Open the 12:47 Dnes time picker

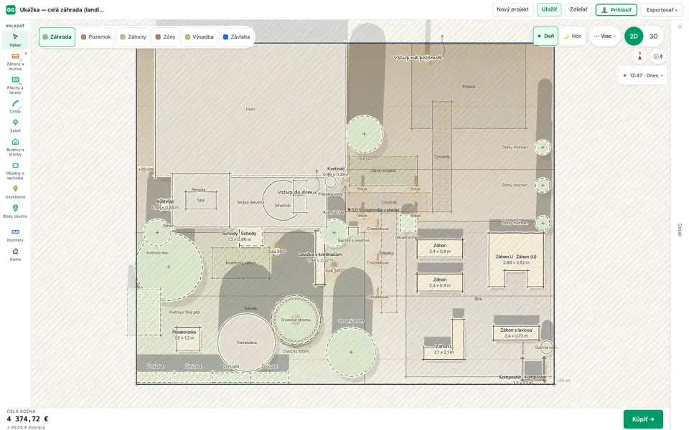tap(643, 75)
